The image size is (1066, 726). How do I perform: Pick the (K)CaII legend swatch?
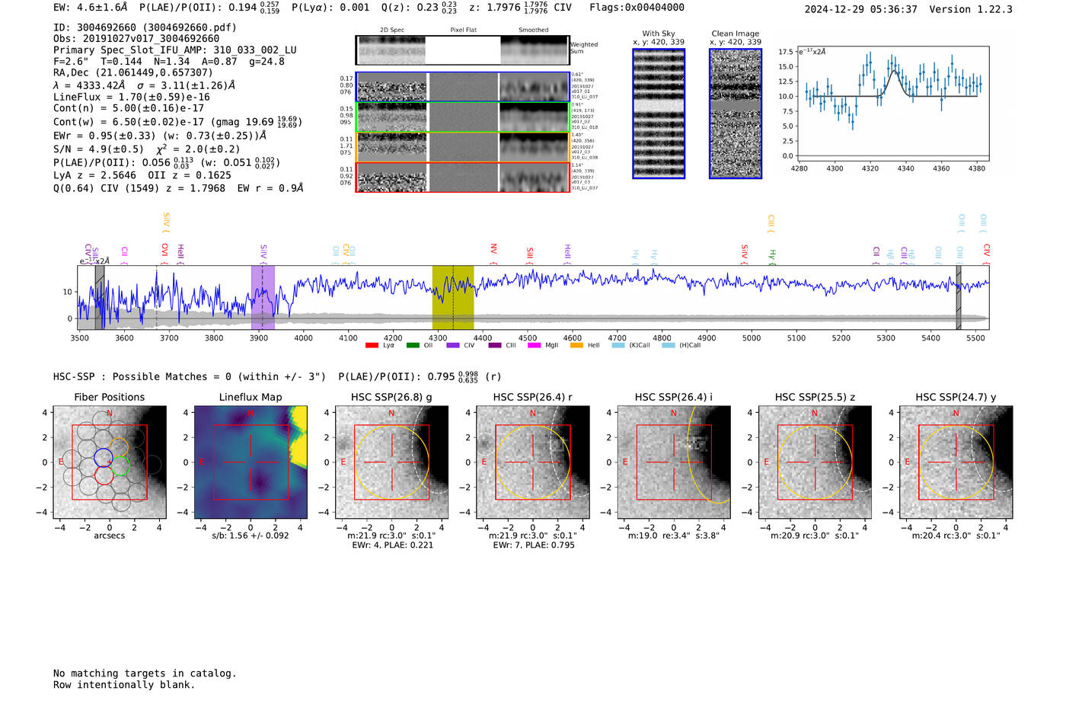click(x=618, y=345)
